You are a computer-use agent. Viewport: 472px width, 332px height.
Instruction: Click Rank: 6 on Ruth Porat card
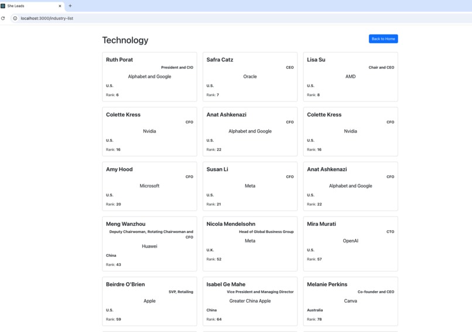pyautogui.click(x=112, y=94)
